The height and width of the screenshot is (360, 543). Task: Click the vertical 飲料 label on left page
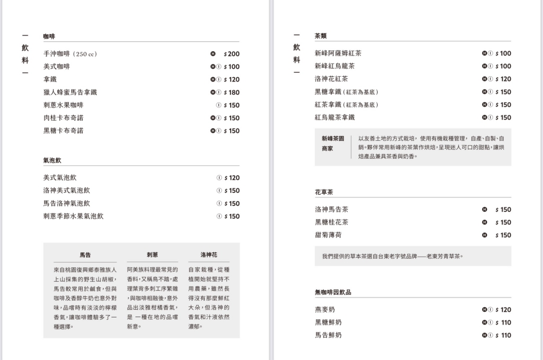[25, 54]
